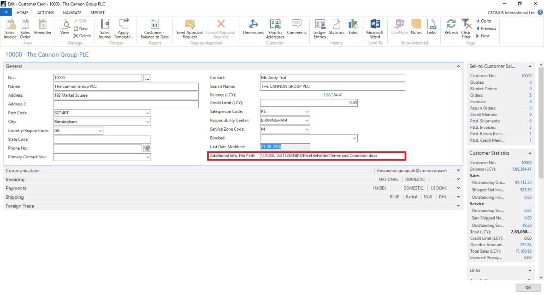
Task: Switch to the ACTIONS ribbon tab
Action: tap(46, 13)
